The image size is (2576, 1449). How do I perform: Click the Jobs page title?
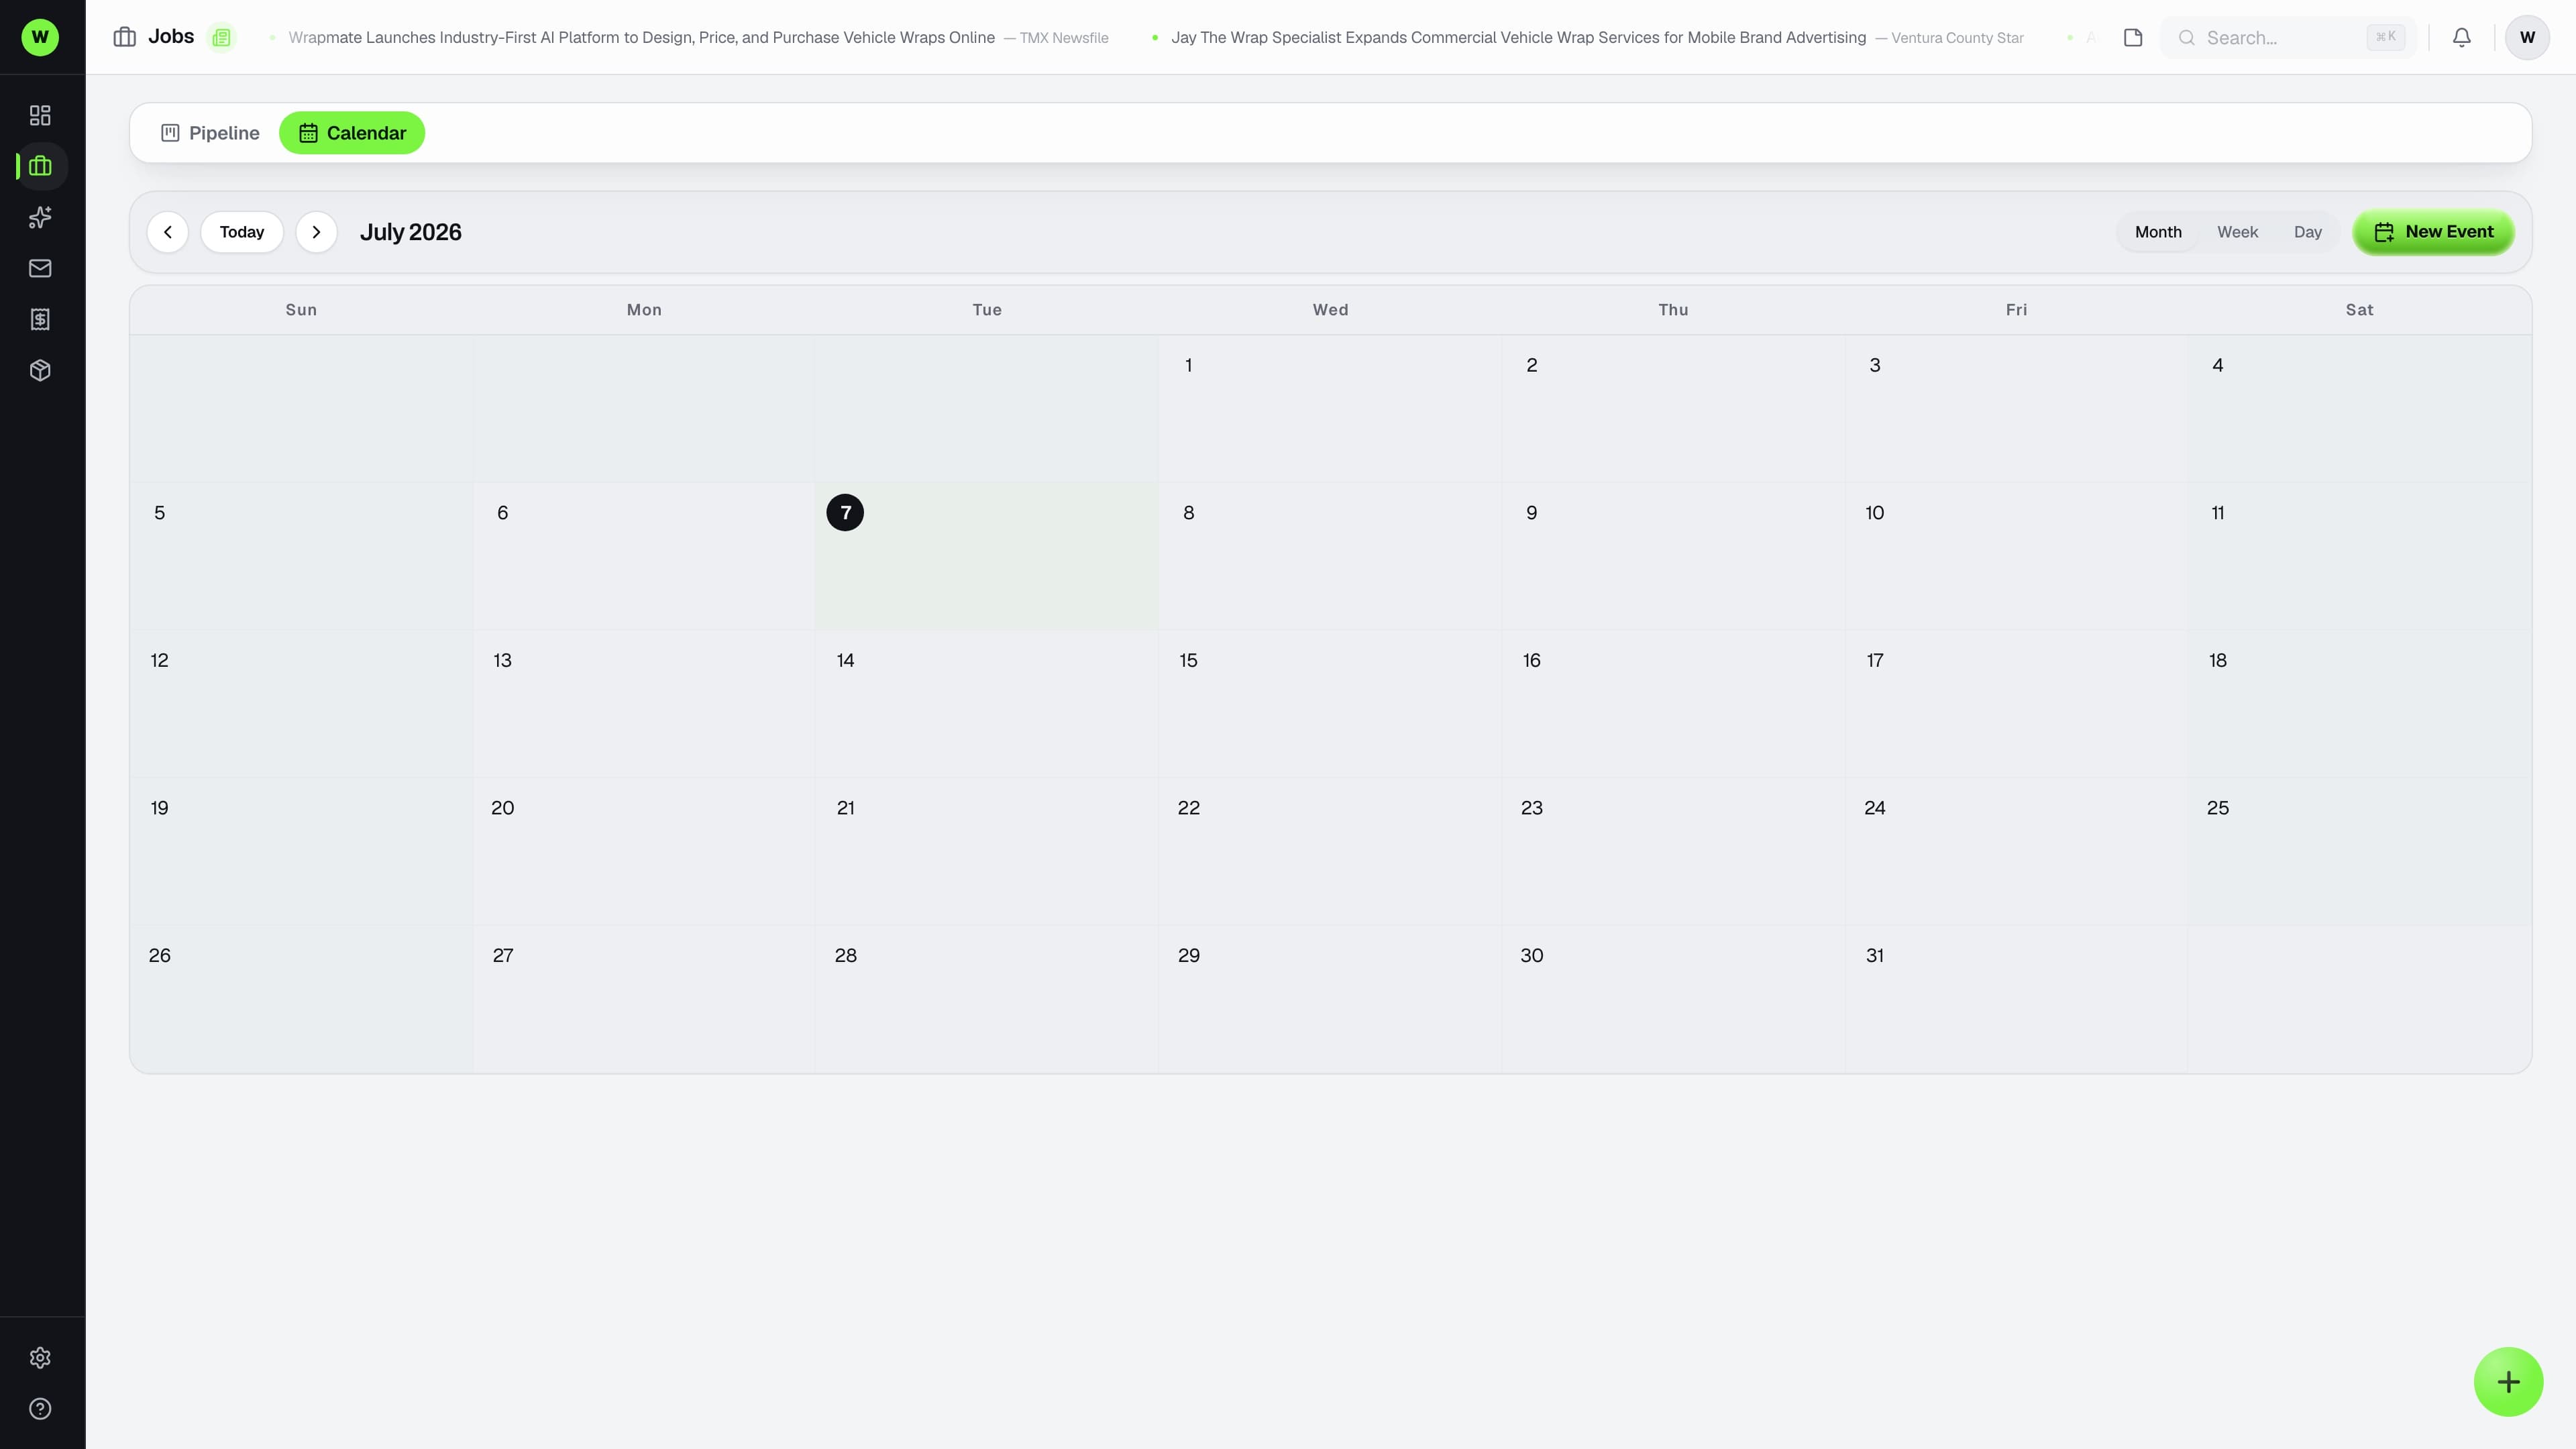click(x=171, y=37)
